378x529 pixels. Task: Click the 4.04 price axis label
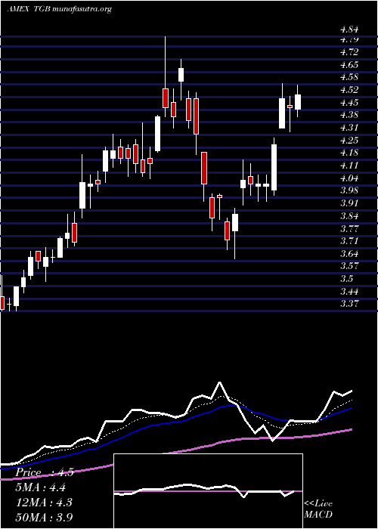(349, 178)
